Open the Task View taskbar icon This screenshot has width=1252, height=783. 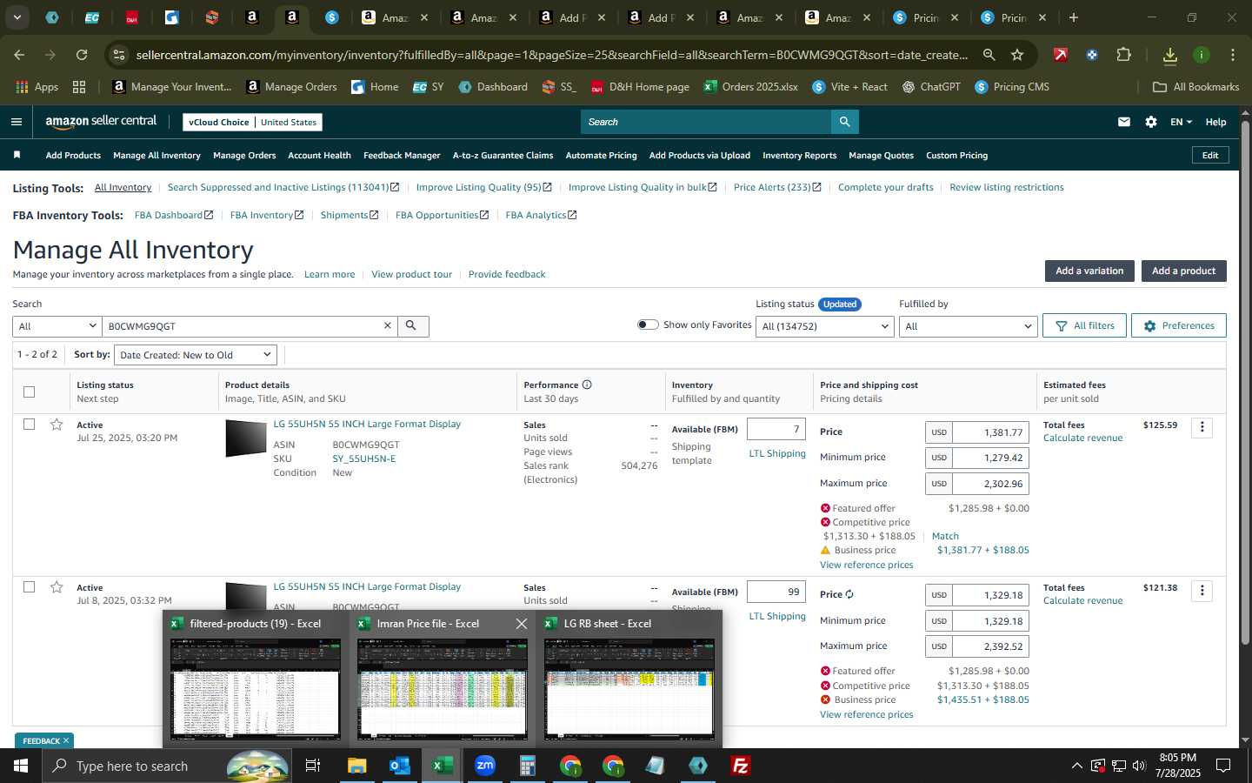click(x=313, y=766)
